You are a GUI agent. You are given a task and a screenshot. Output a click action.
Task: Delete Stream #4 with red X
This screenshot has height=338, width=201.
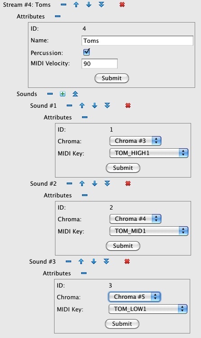[x=122, y=5]
